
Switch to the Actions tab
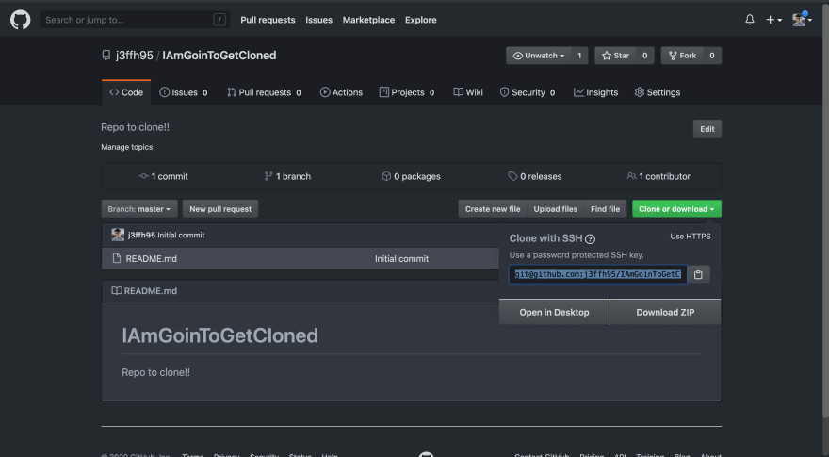click(342, 92)
